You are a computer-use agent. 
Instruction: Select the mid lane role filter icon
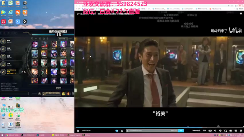[40, 39]
